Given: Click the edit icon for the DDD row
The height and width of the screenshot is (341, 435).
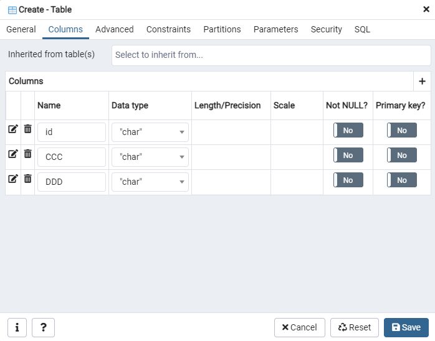Looking at the screenshot, I should tap(13, 179).
